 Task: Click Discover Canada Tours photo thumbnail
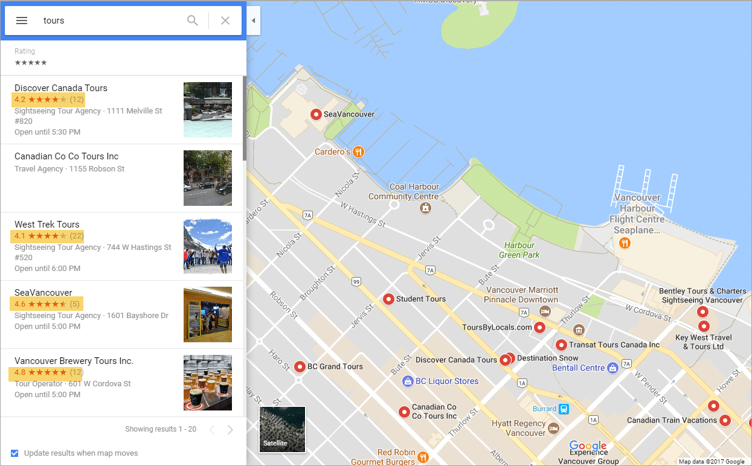coord(208,110)
